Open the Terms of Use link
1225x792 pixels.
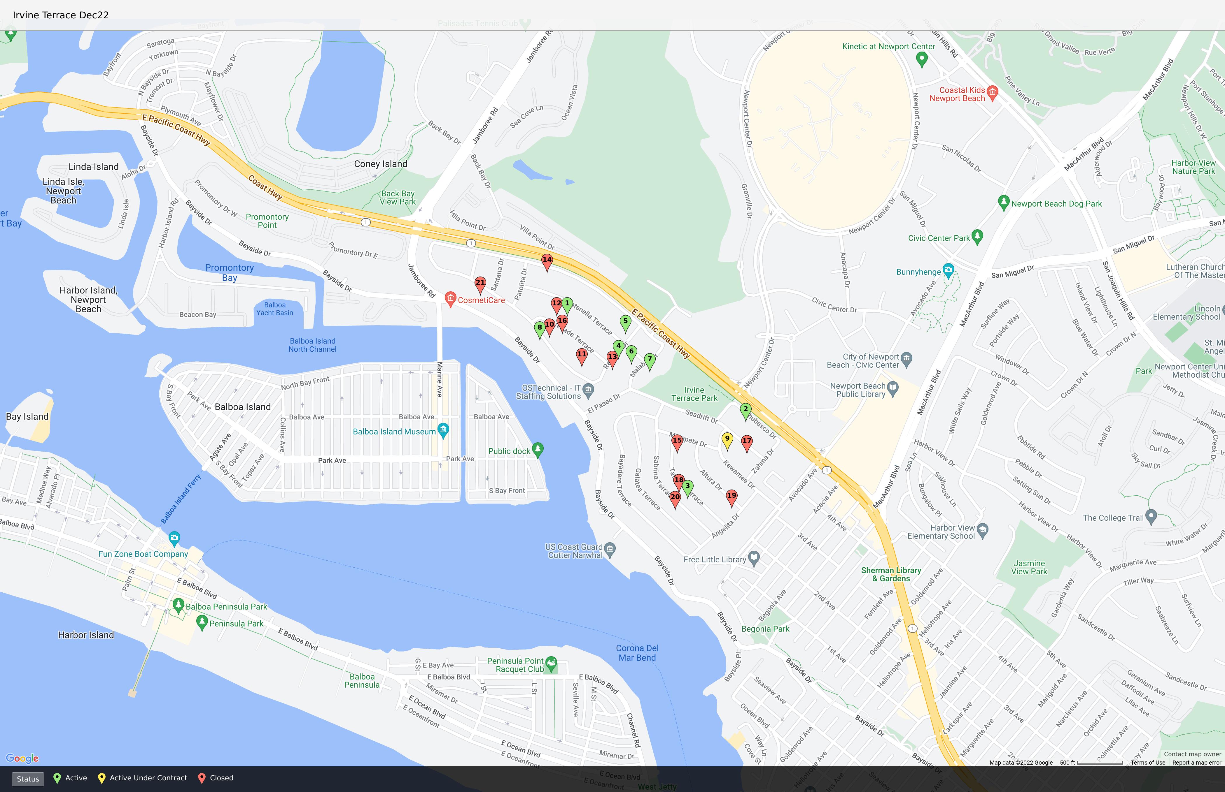pos(1147,763)
